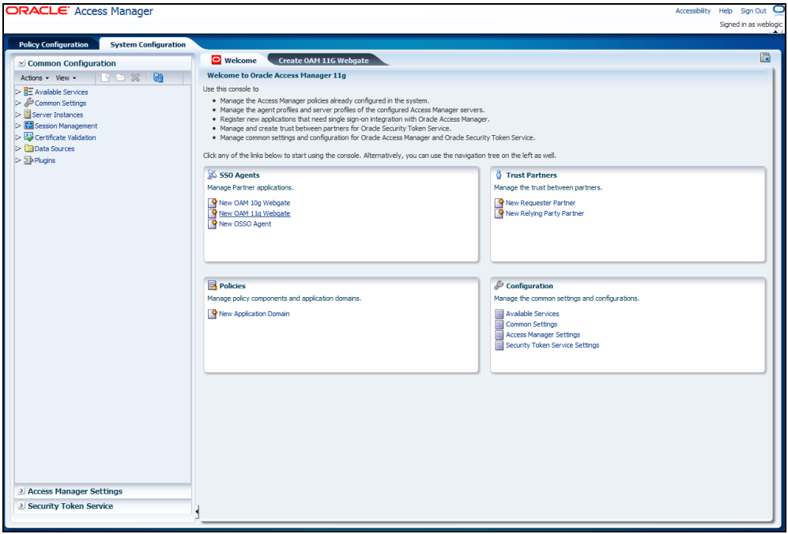Click the Policies panel header icon

pos(212,286)
